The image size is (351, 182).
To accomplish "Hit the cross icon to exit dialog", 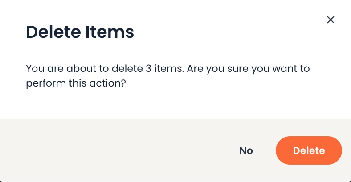I will pos(331,20).
